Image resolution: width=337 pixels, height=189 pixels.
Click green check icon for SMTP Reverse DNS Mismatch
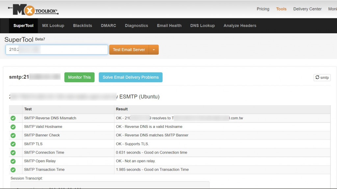tap(13, 118)
